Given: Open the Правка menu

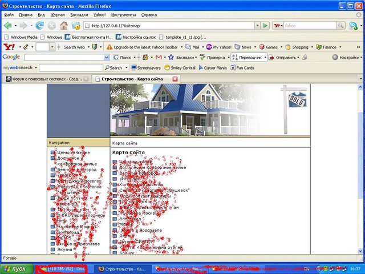Looking at the screenshot, I should [26, 15].
